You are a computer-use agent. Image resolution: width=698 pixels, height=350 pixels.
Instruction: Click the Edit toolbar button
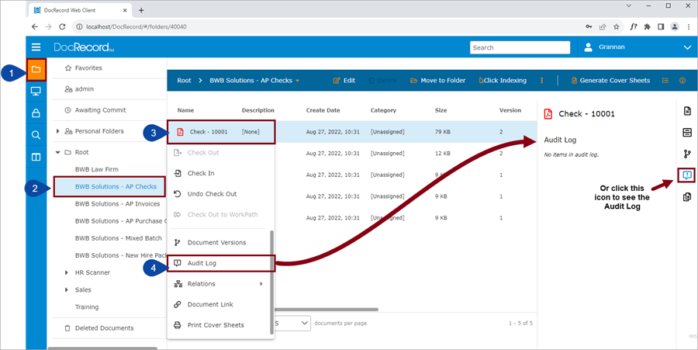pyautogui.click(x=344, y=81)
